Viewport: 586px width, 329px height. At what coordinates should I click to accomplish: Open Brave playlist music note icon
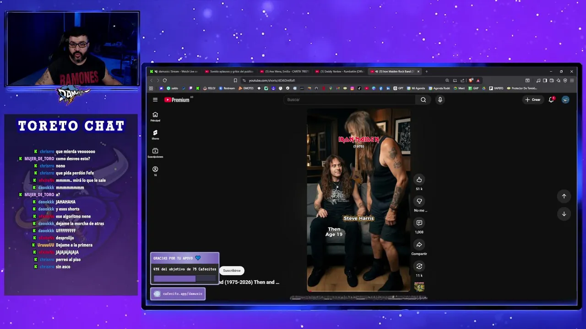click(x=538, y=80)
